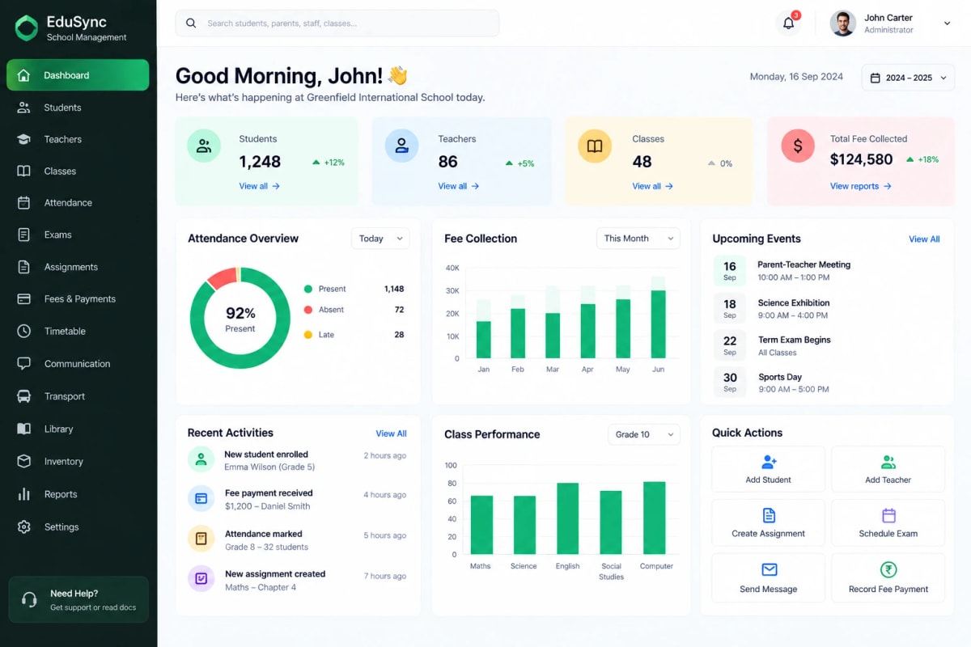Click the Create Assignment document icon
971x647 pixels.
(x=769, y=515)
